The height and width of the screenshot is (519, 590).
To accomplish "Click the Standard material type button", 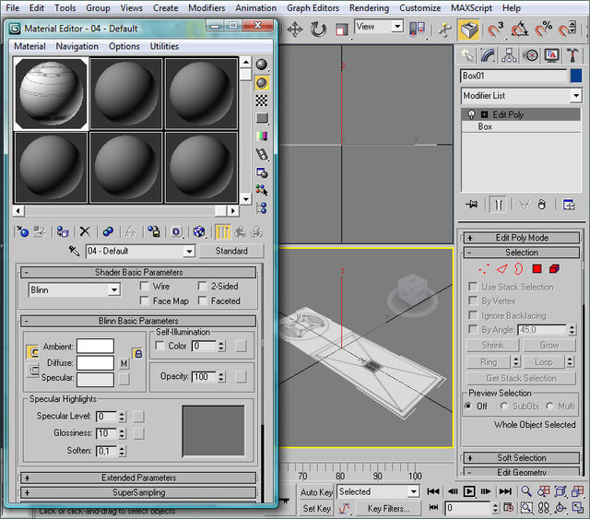I will click(x=230, y=251).
